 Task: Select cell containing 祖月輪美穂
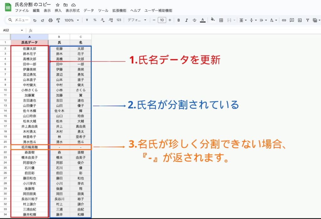[x=29, y=147]
